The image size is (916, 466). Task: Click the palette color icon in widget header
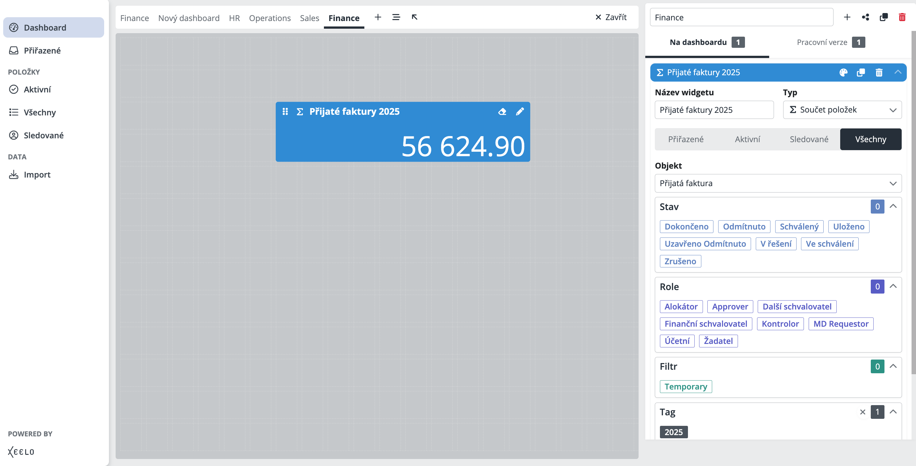pos(843,73)
